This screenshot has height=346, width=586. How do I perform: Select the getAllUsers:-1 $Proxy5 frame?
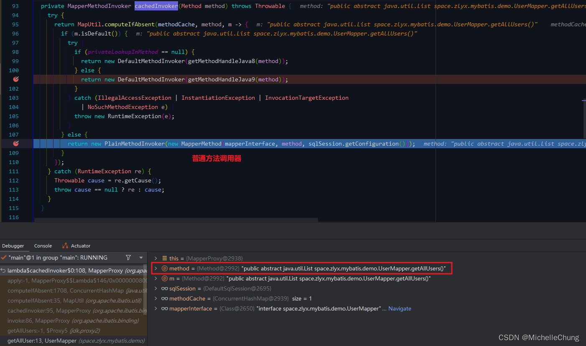74,331
